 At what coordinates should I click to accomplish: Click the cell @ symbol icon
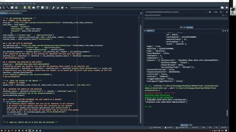16,7
